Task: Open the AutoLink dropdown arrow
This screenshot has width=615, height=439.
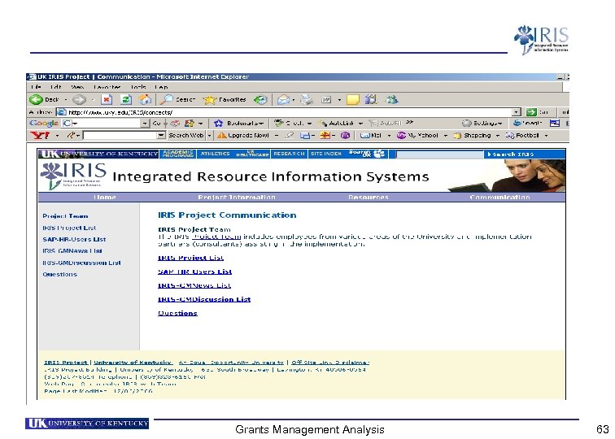Action: [360, 123]
